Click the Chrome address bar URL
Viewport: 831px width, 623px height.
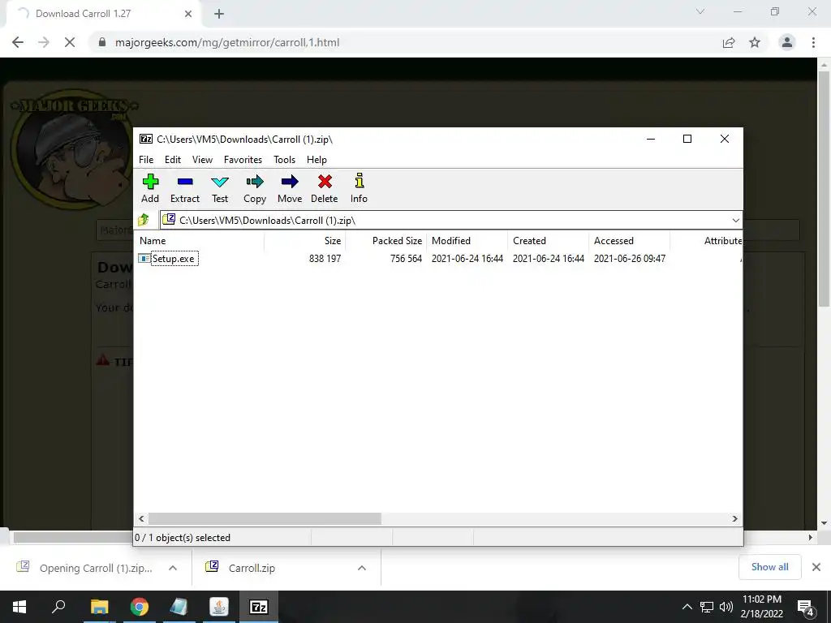click(x=227, y=42)
